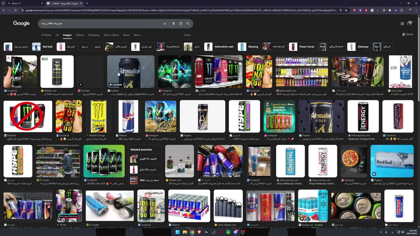Open Discord from the taskbar
This screenshot has height=236, width=420.
(x=235, y=232)
